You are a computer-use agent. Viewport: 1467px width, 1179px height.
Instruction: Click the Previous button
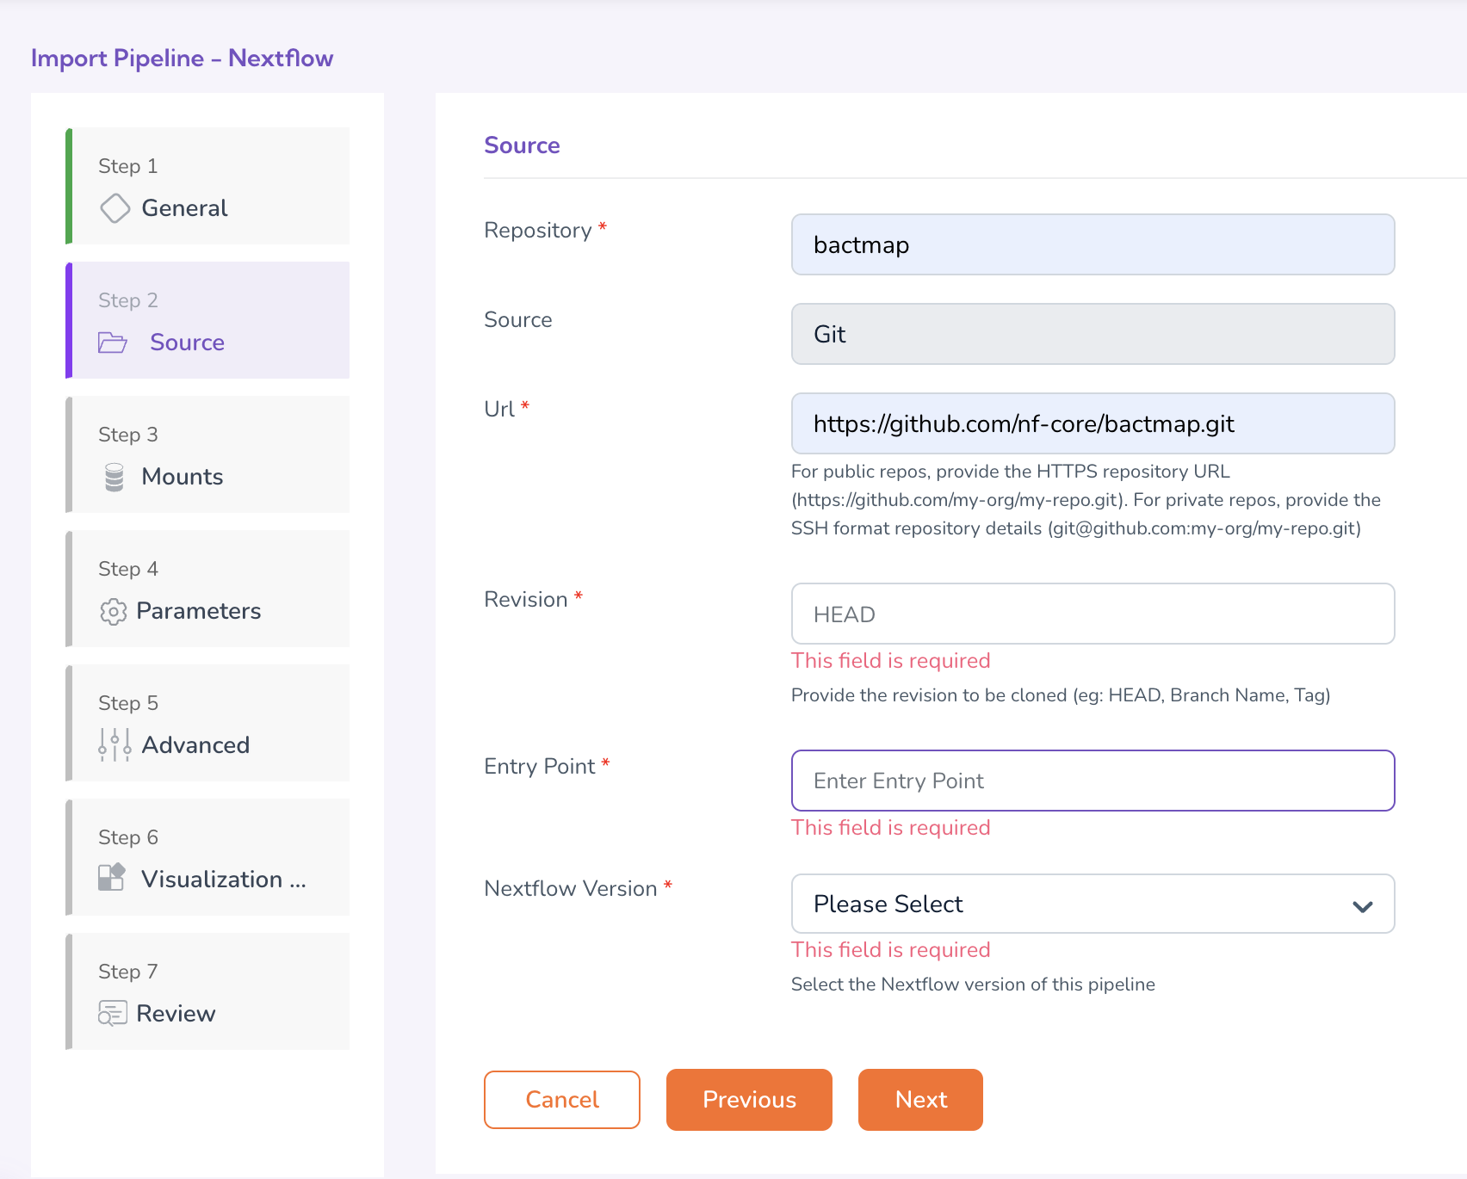point(749,1100)
